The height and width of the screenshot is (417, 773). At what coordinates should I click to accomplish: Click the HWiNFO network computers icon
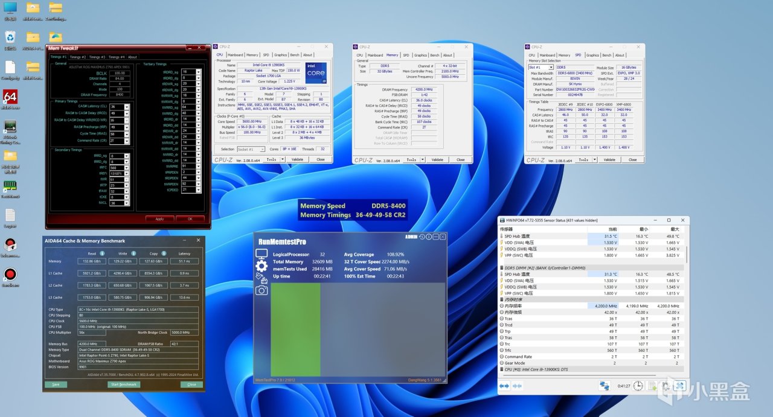coord(604,386)
